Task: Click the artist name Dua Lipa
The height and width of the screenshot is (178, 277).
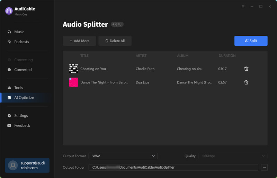Action: 142,82
